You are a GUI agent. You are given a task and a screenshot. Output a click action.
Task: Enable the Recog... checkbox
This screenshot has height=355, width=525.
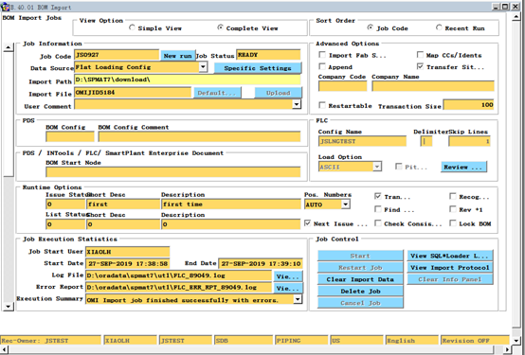pyautogui.click(x=453, y=196)
